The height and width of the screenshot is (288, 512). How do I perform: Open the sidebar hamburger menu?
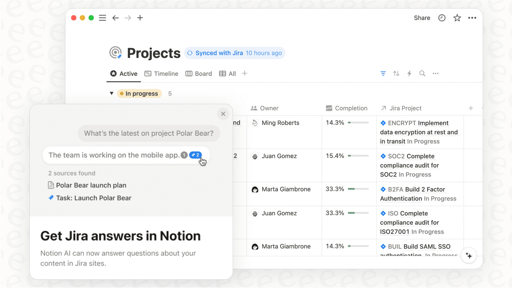click(102, 18)
